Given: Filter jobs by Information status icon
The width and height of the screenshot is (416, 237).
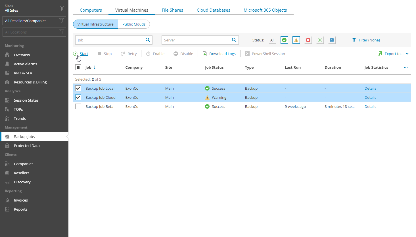Looking at the screenshot, I should (x=332, y=40).
